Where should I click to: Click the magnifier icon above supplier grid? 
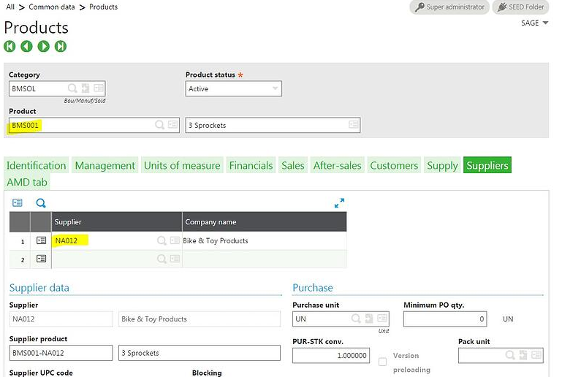(41, 203)
